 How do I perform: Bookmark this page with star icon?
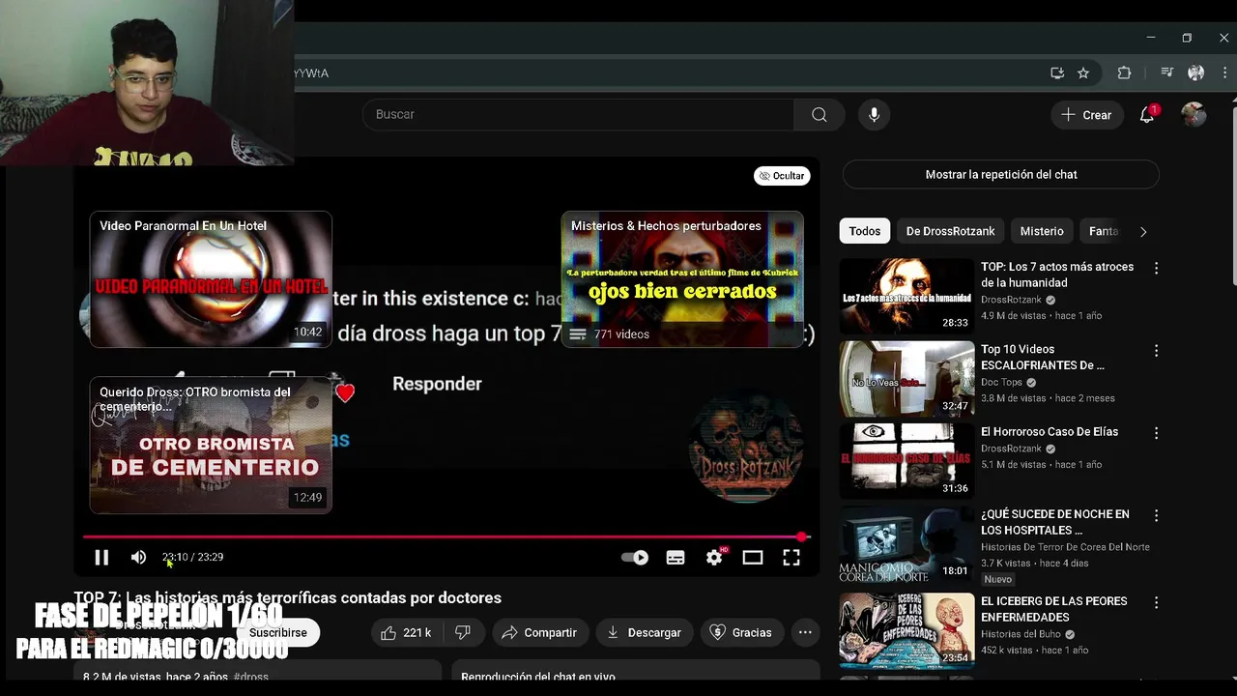pos(1083,72)
